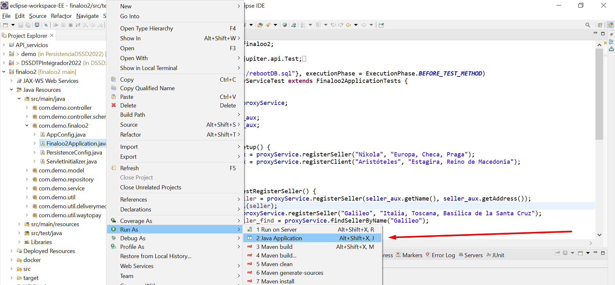Choose 2 Java Application
Viewport: 615px width, 285px height.
[x=313, y=238]
